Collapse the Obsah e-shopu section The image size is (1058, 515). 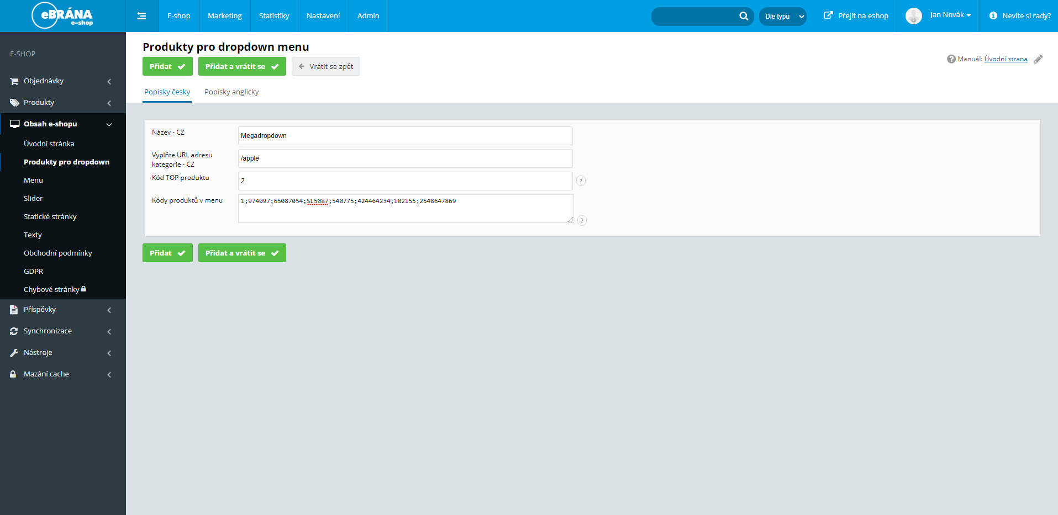(109, 125)
